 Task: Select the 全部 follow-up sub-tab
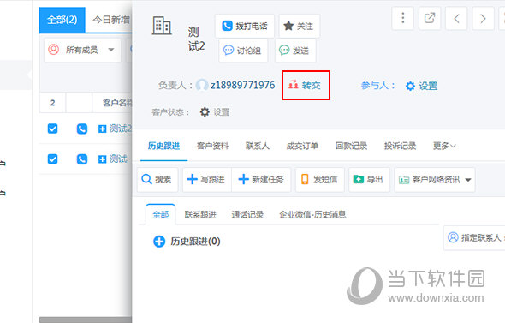pyautogui.click(x=161, y=214)
